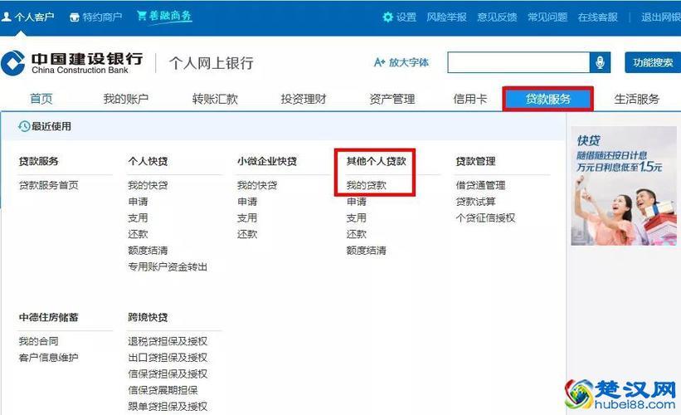The height and width of the screenshot is (415, 681).
Task: Click the 风险举报 link
Action: coord(446,17)
